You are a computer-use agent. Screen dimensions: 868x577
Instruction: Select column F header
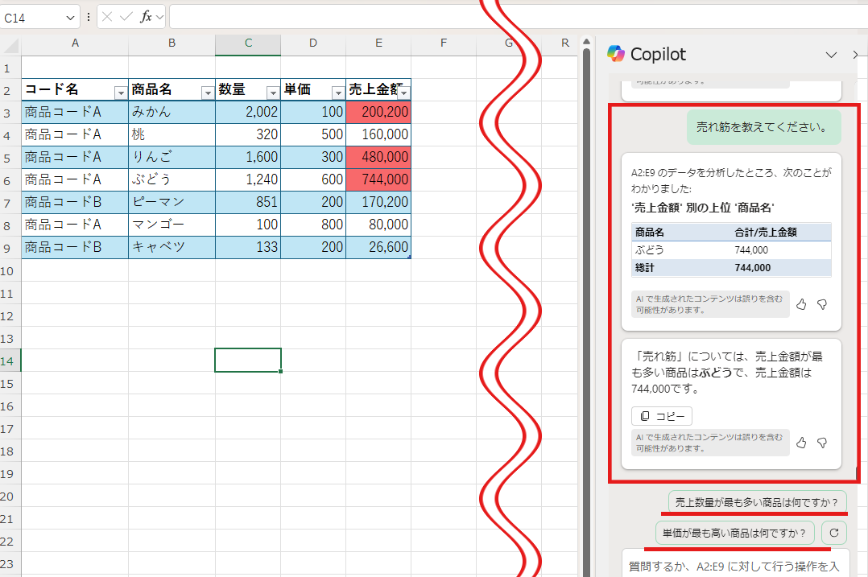(x=444, y=43)
